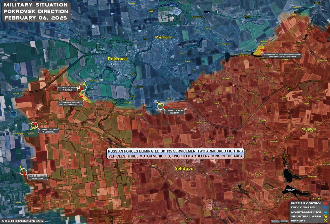Click the 'Kiev Control' legend text
Screen dimensions: 330x224
[x=303, y=207]
